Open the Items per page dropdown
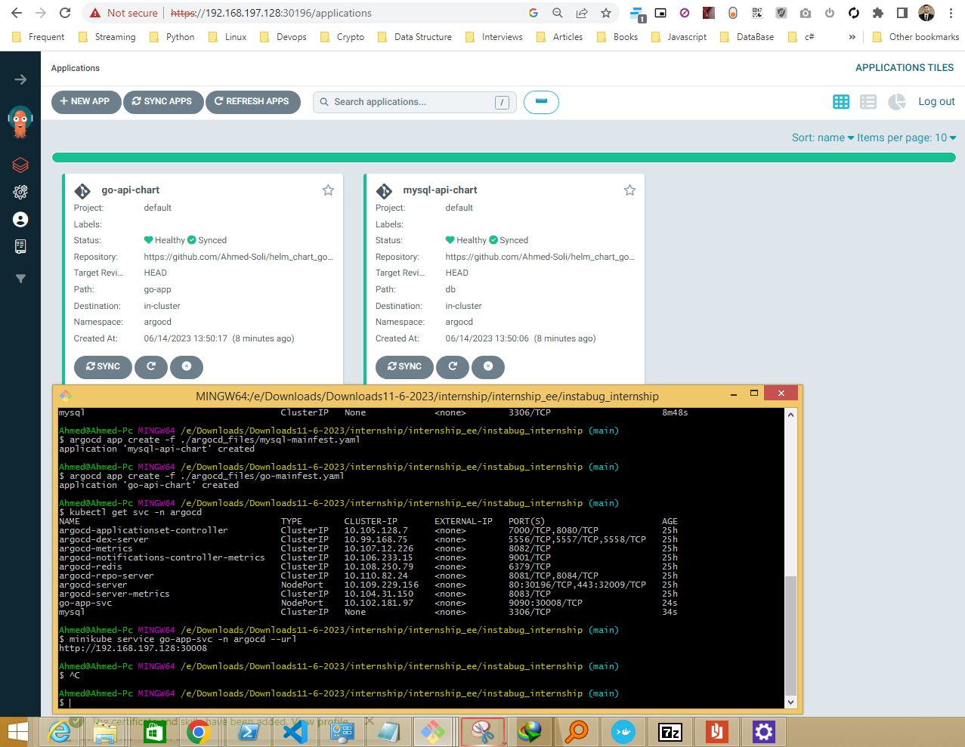Image resolution: width=965 pixels, height=747 pixels. (x=907, y=137)
